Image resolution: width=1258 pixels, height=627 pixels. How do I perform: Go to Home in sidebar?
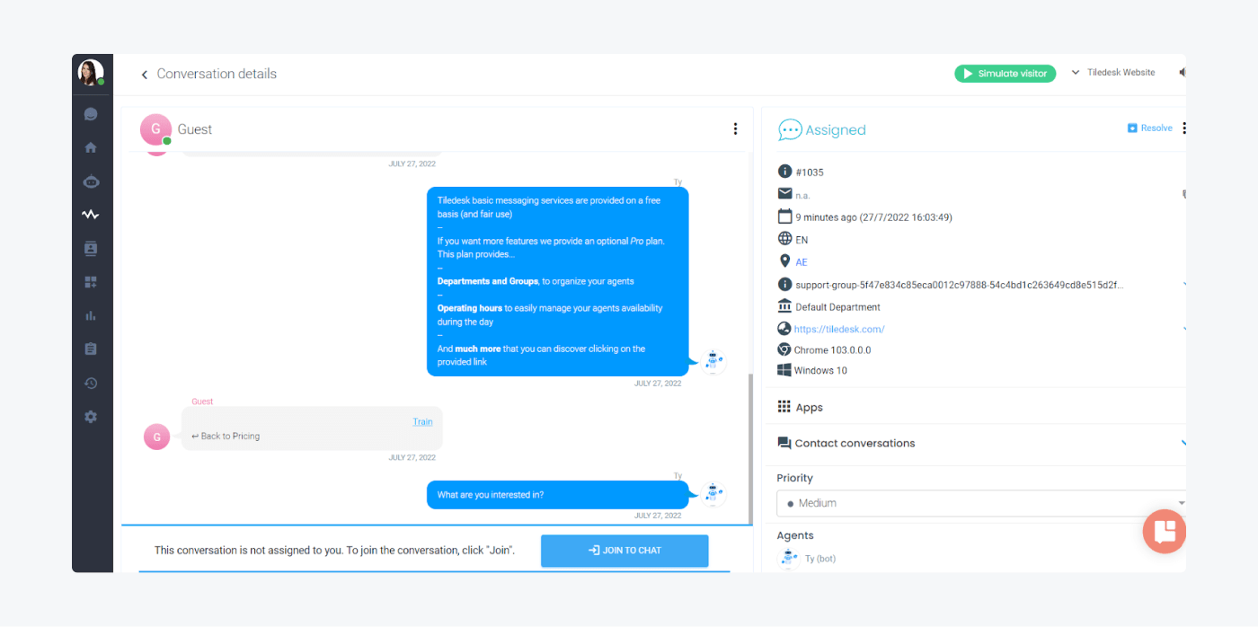[x=91, y=147]
